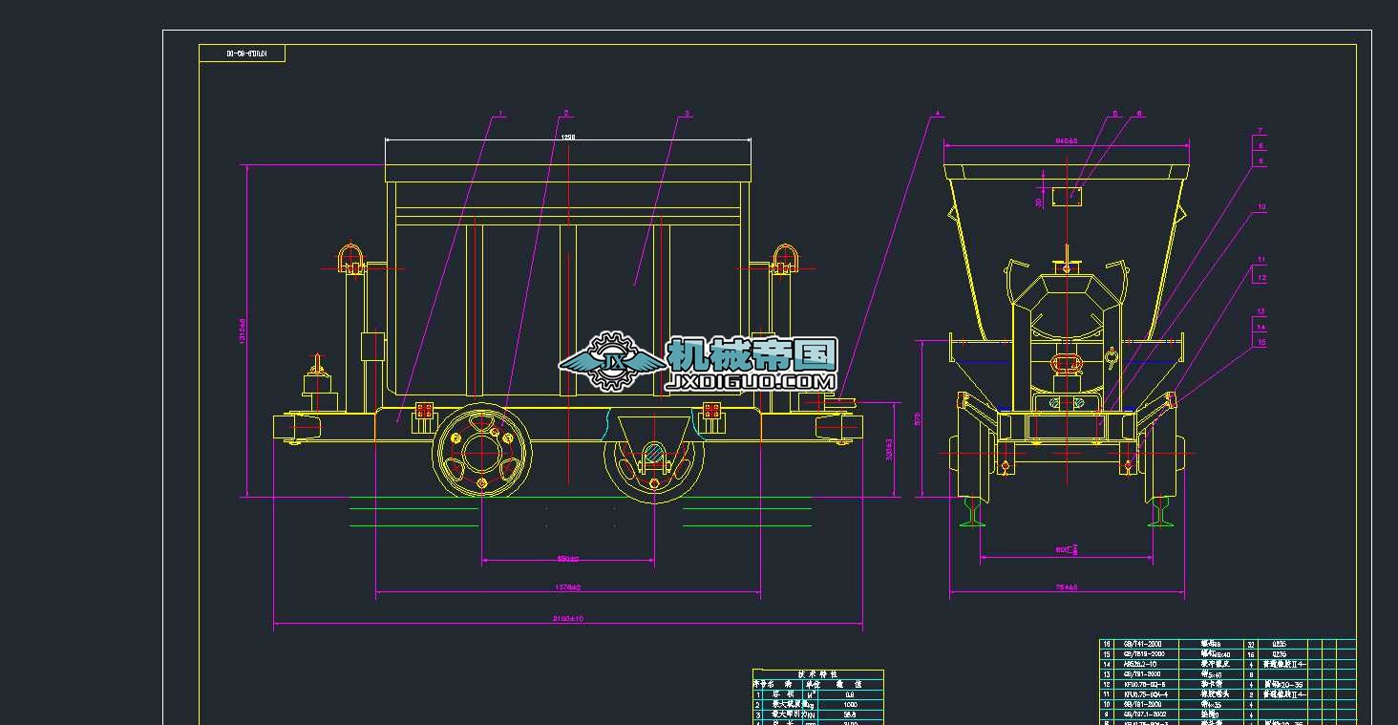Click the right coupling shackle in side view
The image size is (1398, 725).
point(784,259)
